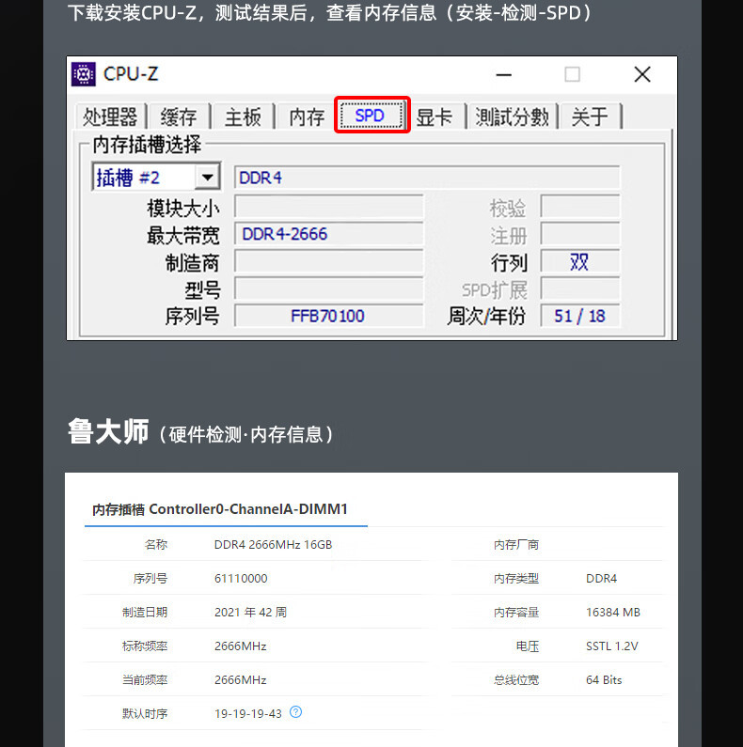Click the serial number 61110000

point(241,579)
